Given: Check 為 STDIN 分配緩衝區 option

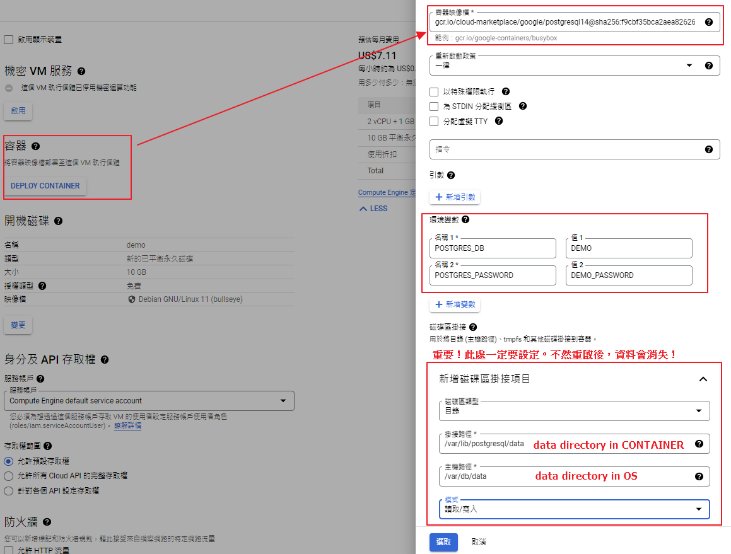Looking at the screenshot, I should click(x=434, y=107).
